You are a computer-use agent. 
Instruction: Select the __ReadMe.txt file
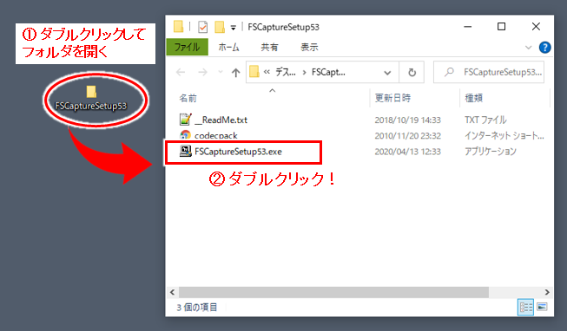point(214,120)
